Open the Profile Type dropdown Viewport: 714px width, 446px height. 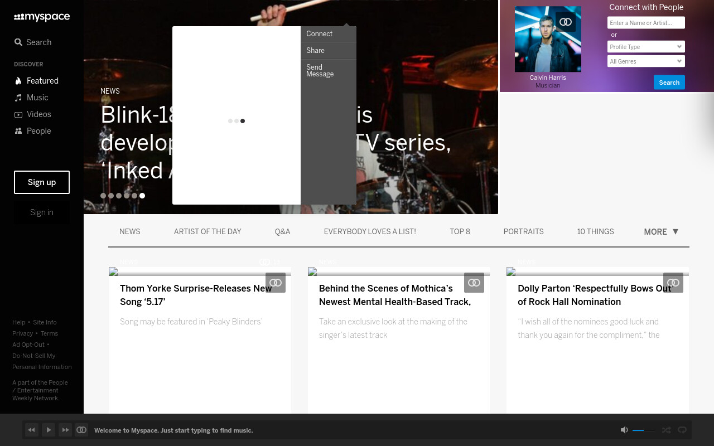[646, 47]
